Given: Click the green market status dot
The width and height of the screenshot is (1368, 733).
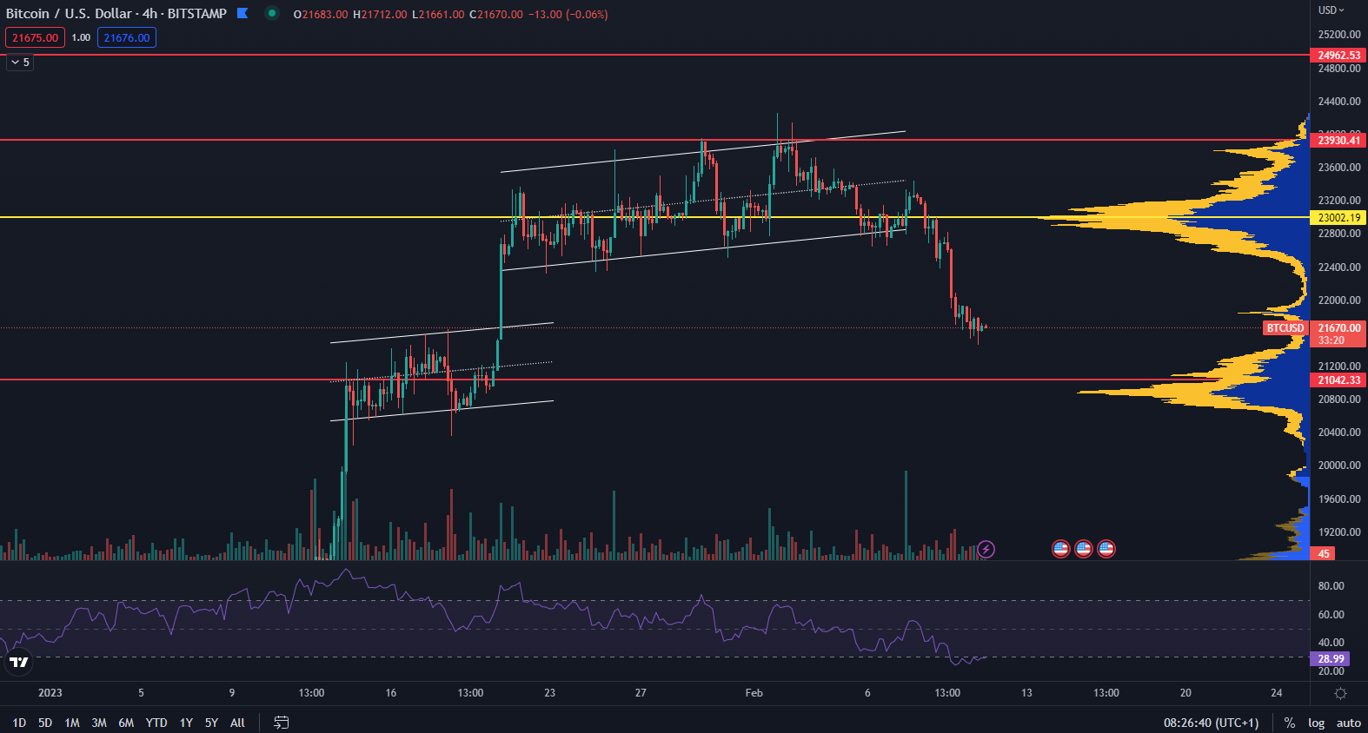Looking at the screenshot, I should tap(272, 13).
